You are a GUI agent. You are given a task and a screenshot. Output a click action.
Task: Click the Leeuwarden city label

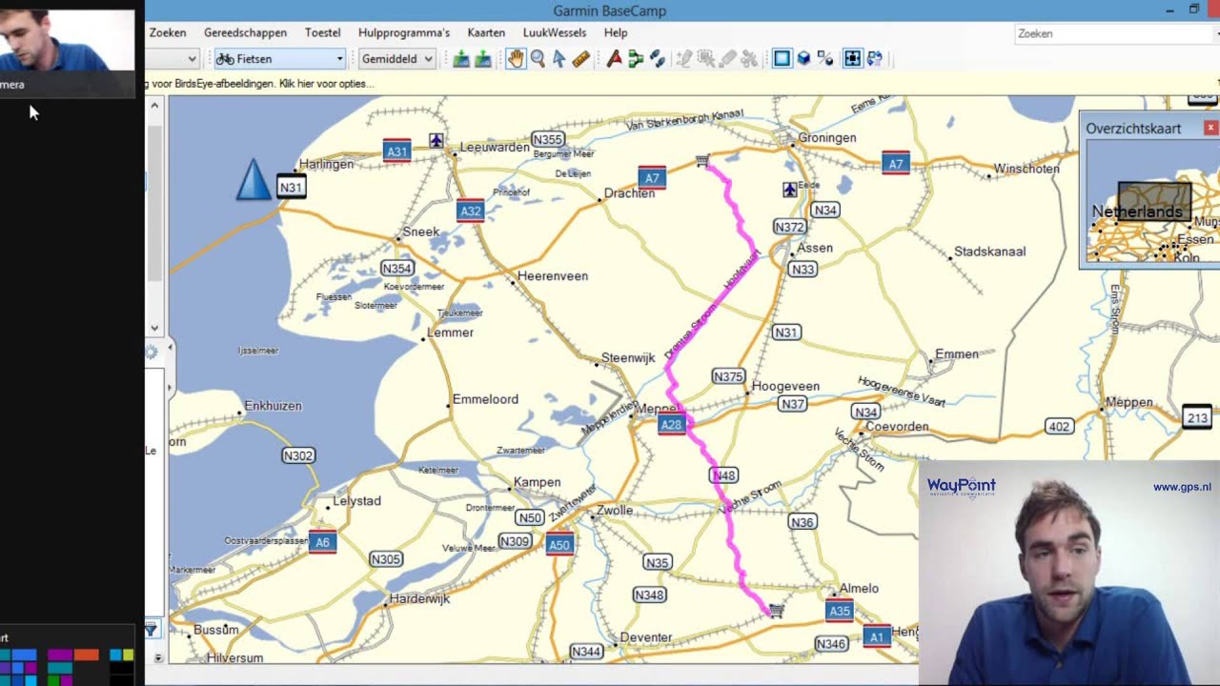pyautogui.click(x=495, y=147)
